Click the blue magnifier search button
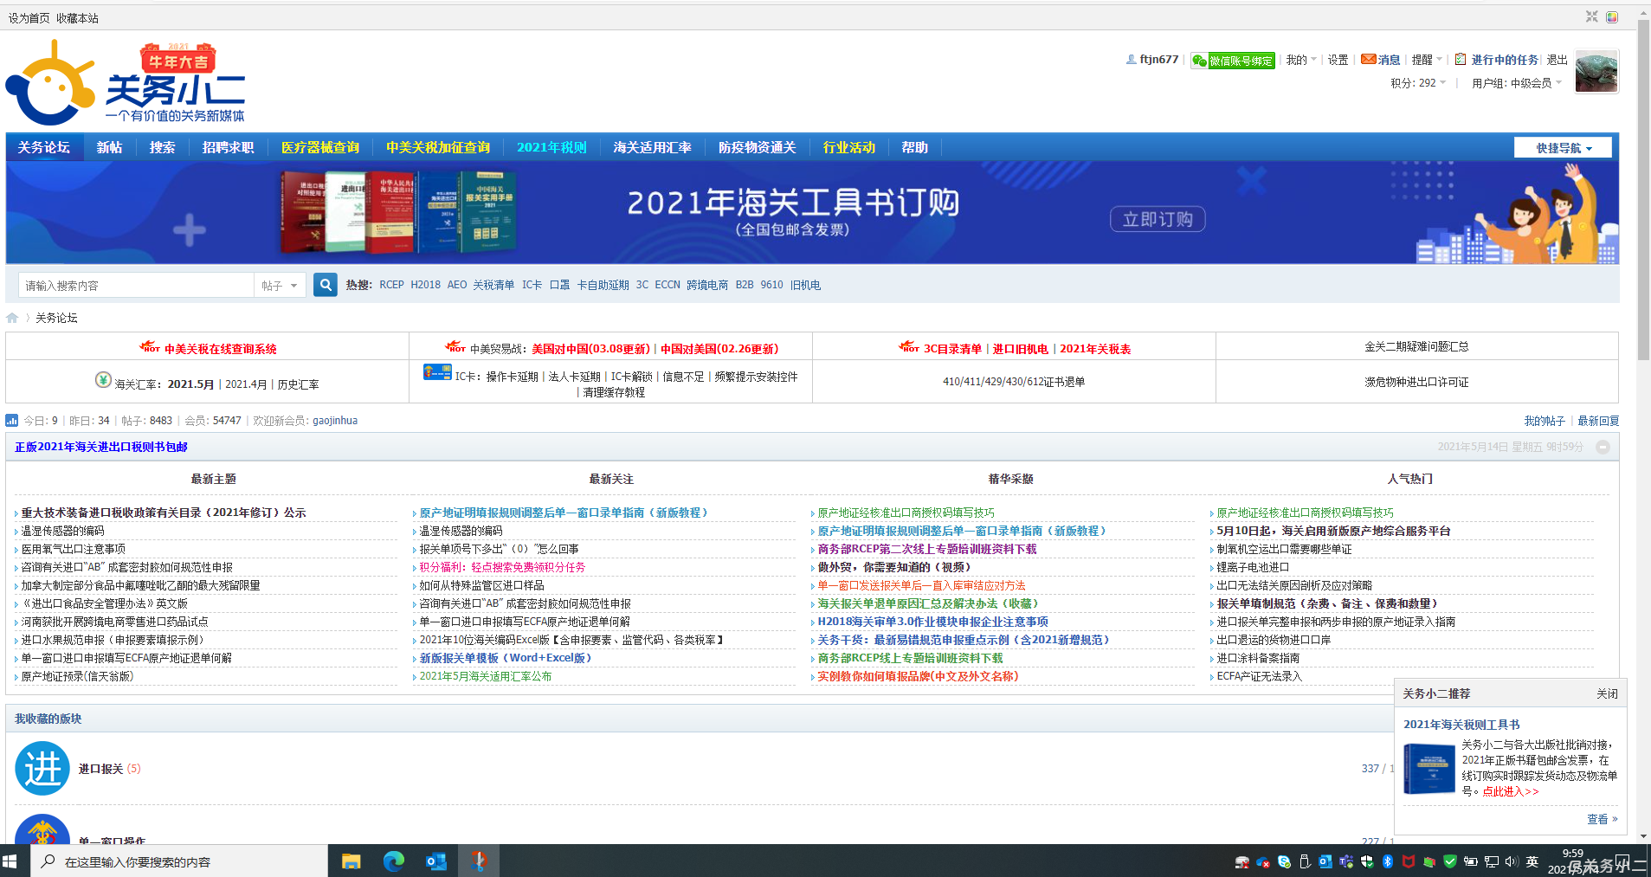This screenshot has height=877, width=1651. click(x=325, y=285)
